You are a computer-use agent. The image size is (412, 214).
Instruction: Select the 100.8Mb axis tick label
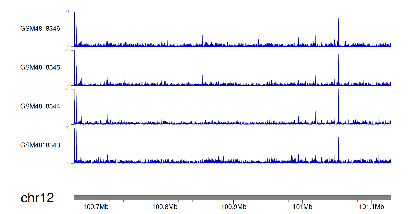(165, 207)
